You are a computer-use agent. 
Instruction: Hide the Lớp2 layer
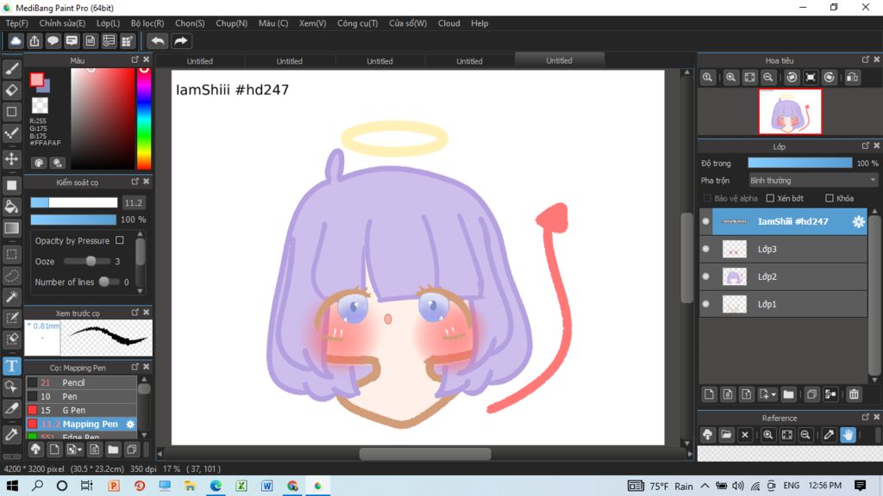coord(705,276)
